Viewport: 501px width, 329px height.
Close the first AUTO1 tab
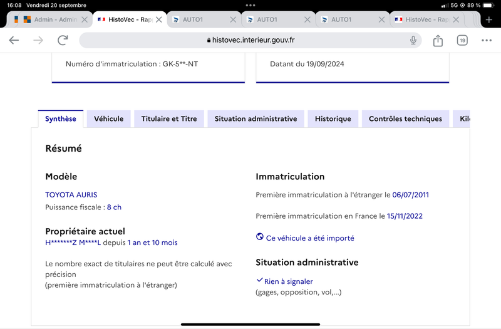[x=233, y=20]
